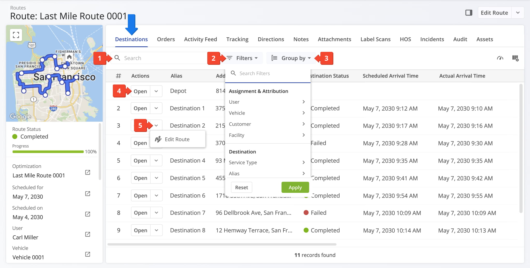Switch to the Assets tab
The width and height of the screenshot is (530, 268).
(x=485, y=39)
